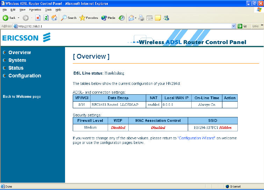Click the Refresh page icon
This screenshot has height=190, width=264.
coord(46,18)
